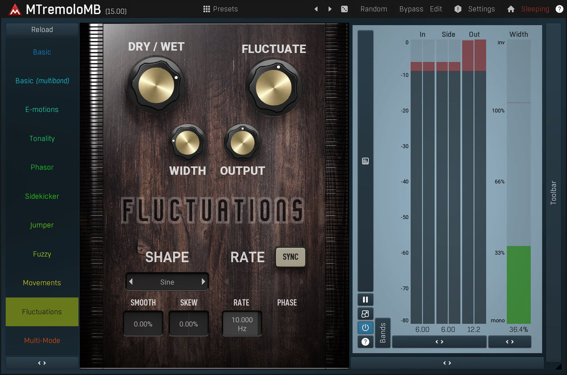Select the Fluctuations preset tab
Image resolution: width=567 pixels, height=375 pixels.
point(42,312)
